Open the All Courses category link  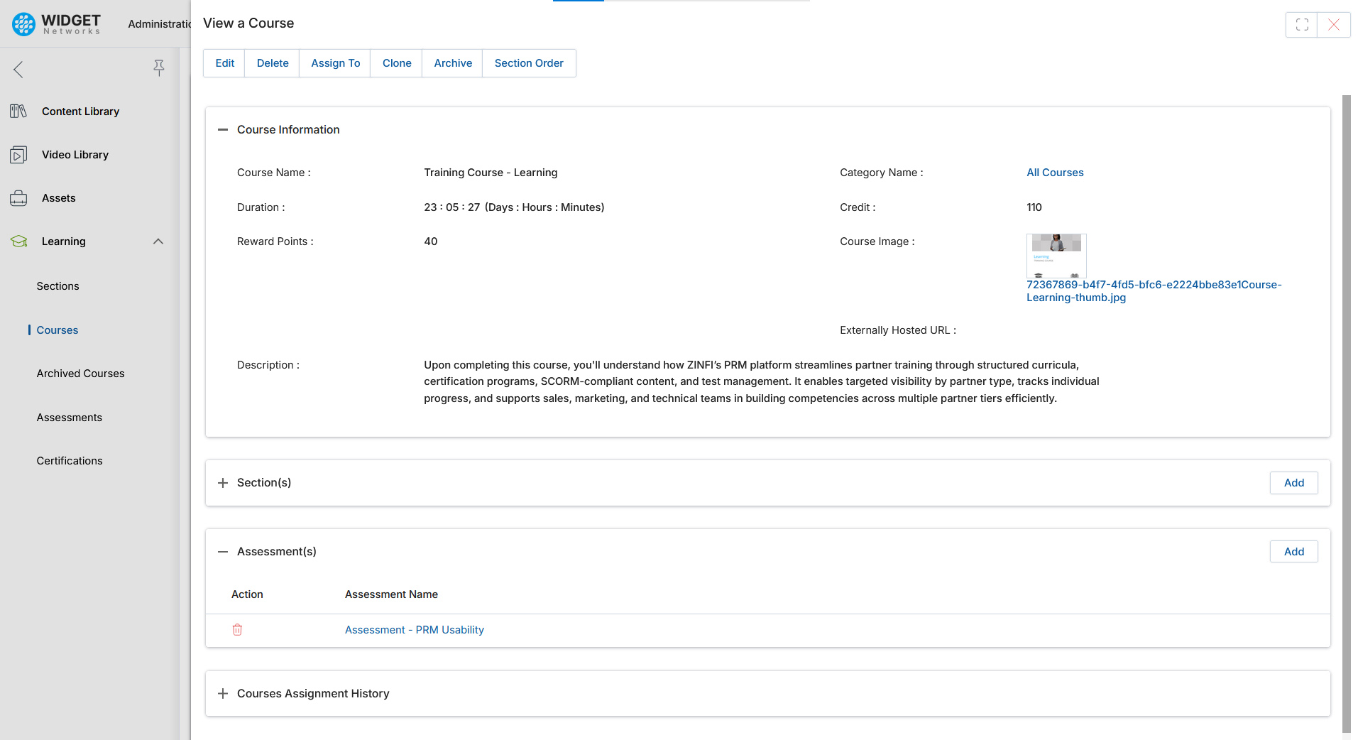pyautogui.click(x=1055, y=173)
